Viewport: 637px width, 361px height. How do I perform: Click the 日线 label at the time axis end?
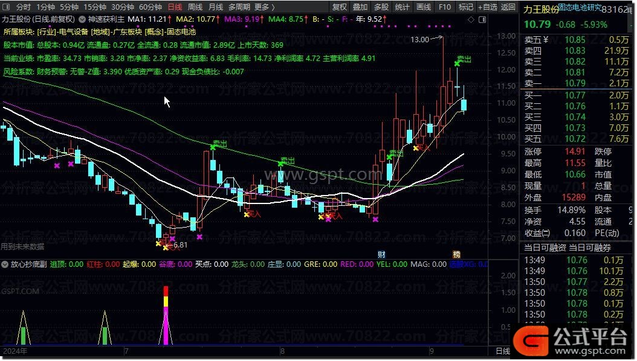503,351
